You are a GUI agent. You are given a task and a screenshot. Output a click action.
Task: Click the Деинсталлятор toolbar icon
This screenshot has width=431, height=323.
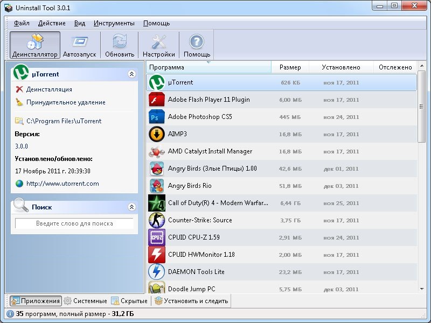coord(35,45)
